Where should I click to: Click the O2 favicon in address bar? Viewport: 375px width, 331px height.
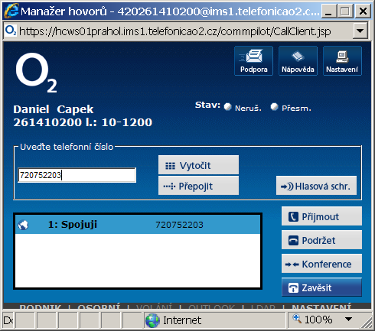coord(11,31)
